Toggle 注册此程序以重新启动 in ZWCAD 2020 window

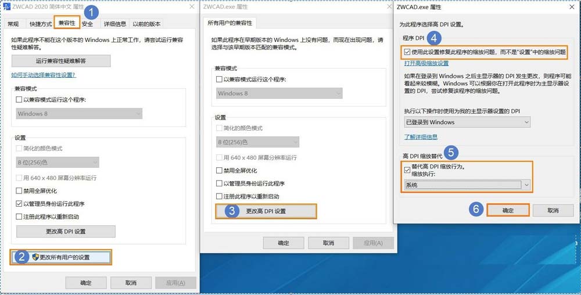click(19, 217)
